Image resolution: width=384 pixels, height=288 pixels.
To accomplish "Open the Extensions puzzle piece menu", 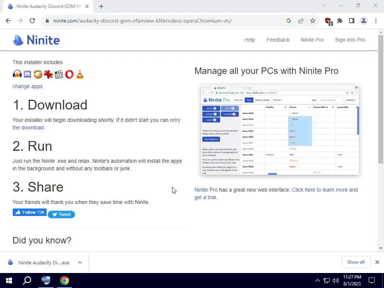I will pos(340,21).
